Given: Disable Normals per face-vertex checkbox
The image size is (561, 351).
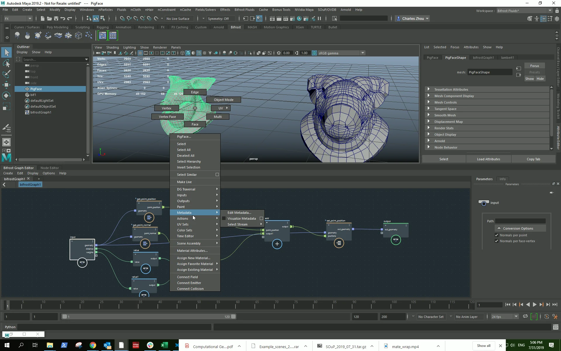Looking at the screenshot, I should (496, 241).
